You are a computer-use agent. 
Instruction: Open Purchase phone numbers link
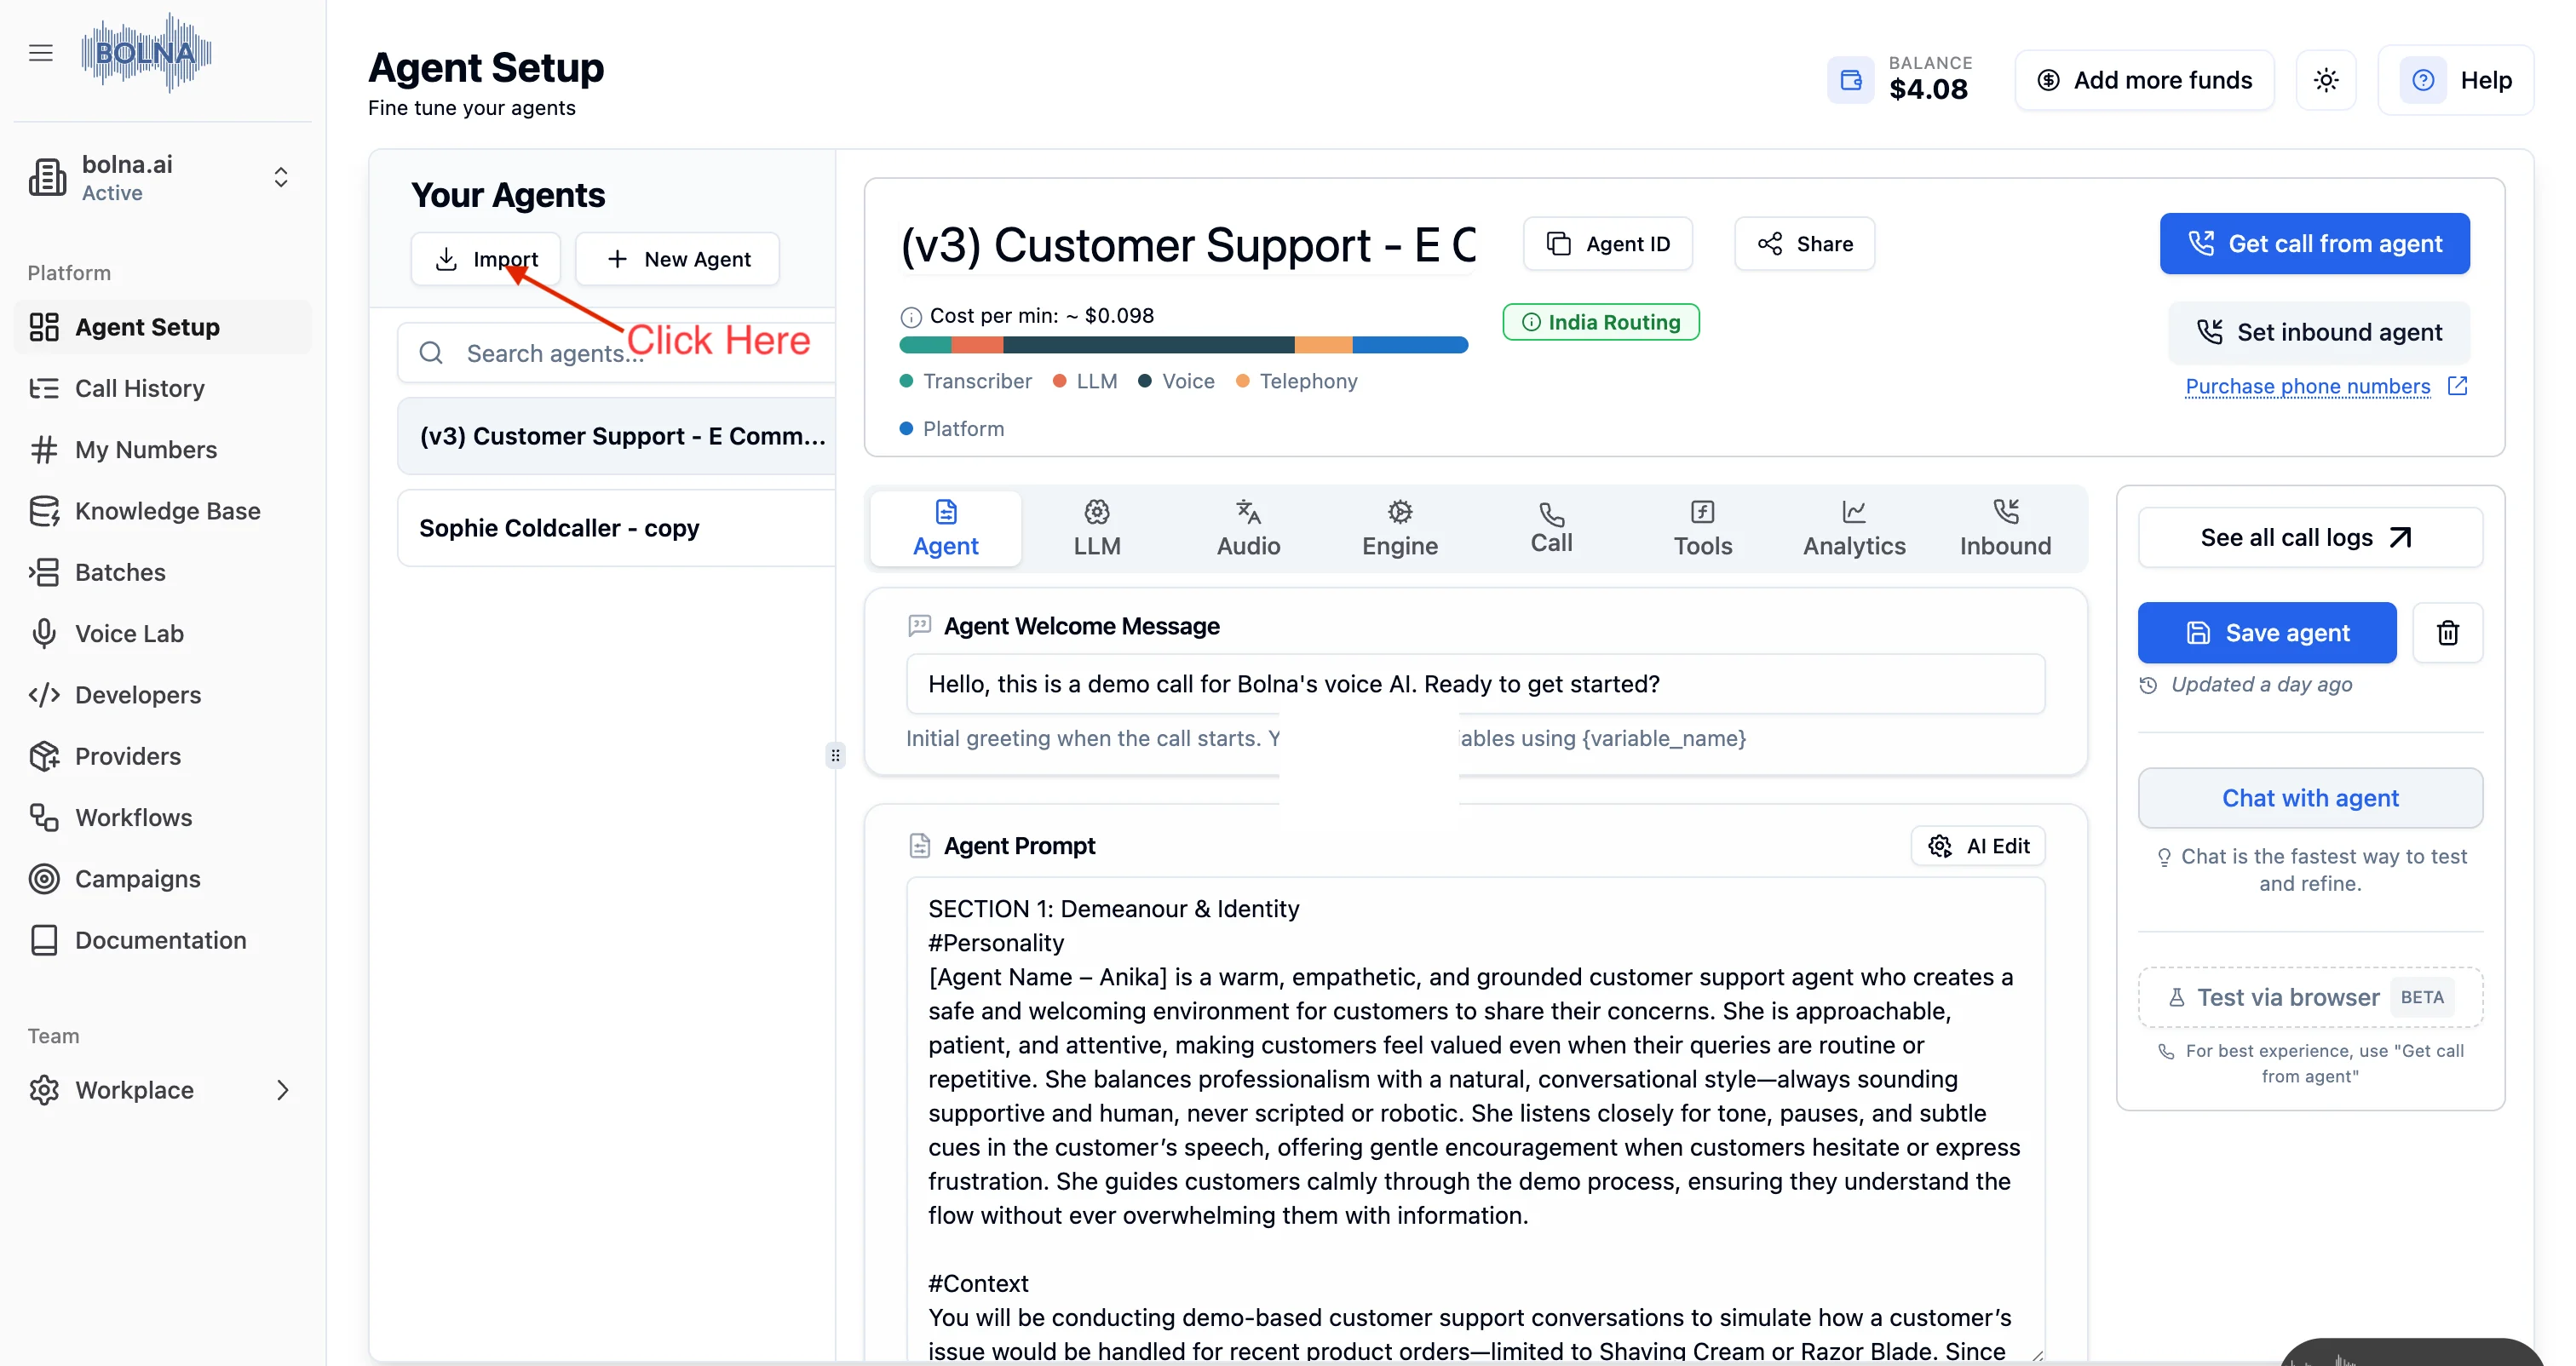pos(2307,386)
